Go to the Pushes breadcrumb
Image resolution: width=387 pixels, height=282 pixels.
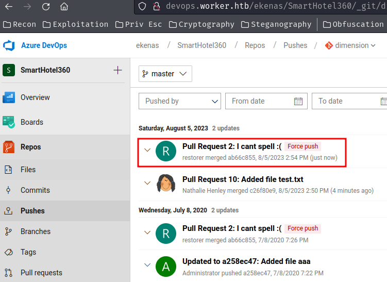tap(295, 45)
